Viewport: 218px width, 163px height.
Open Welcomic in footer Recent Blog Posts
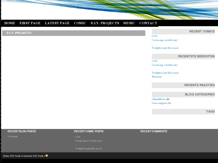(13, 136)
